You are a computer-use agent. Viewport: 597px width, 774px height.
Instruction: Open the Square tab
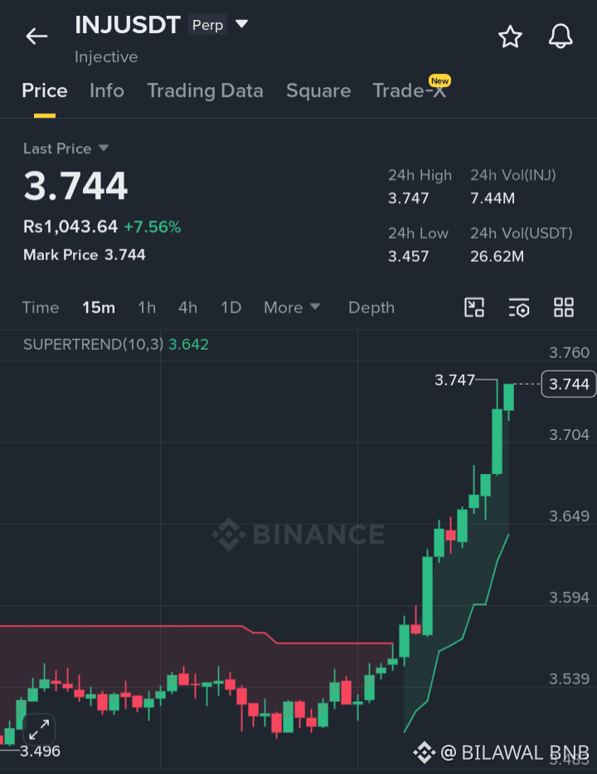pyautogui.click(x=318, y=91)
